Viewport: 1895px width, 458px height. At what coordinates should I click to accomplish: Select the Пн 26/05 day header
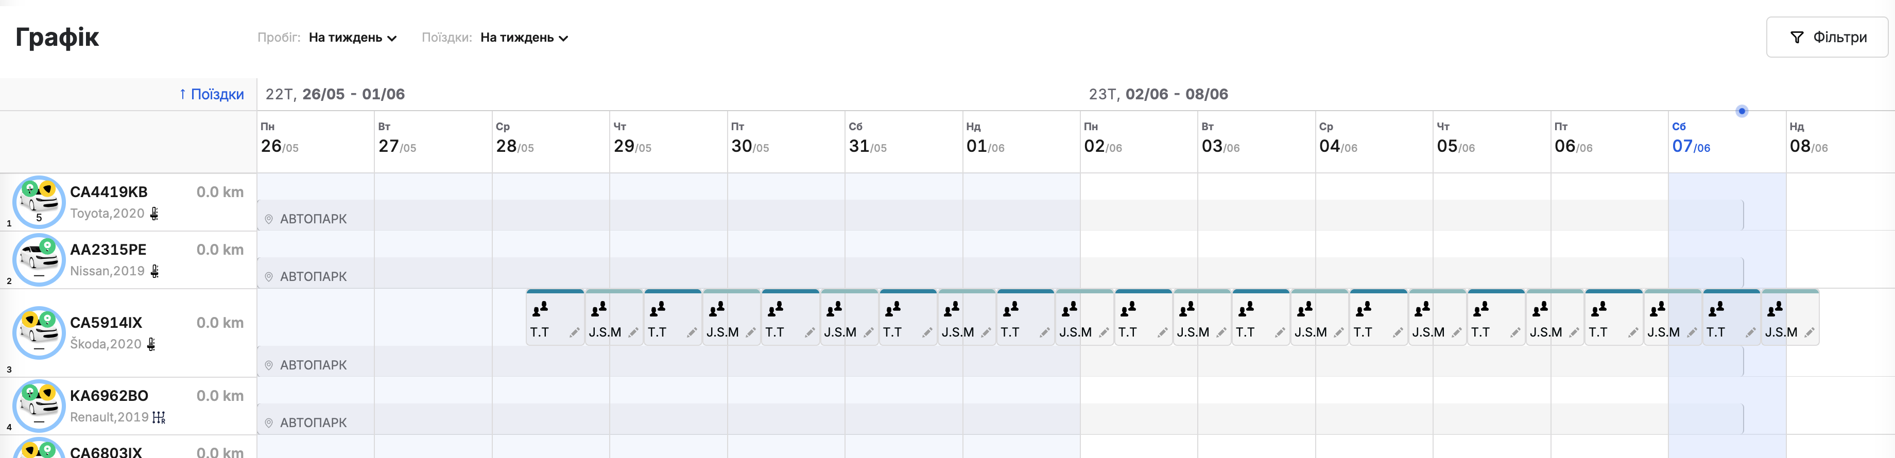[316, 142]
